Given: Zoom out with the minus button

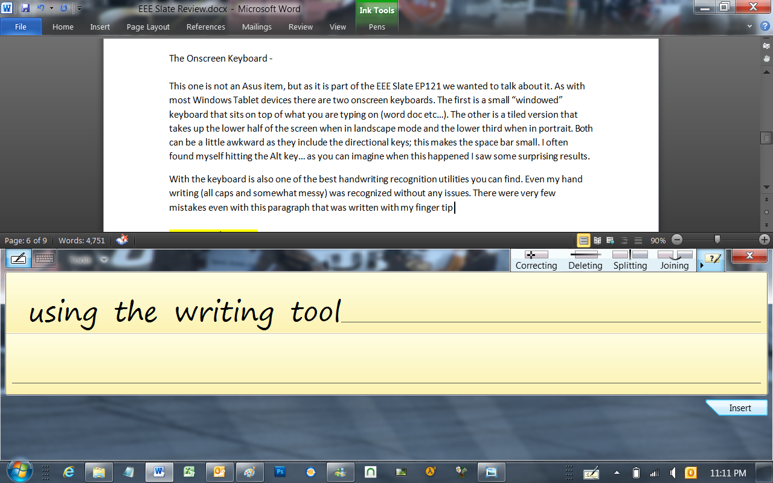Looking at the screenshot, I should point(677,240).
